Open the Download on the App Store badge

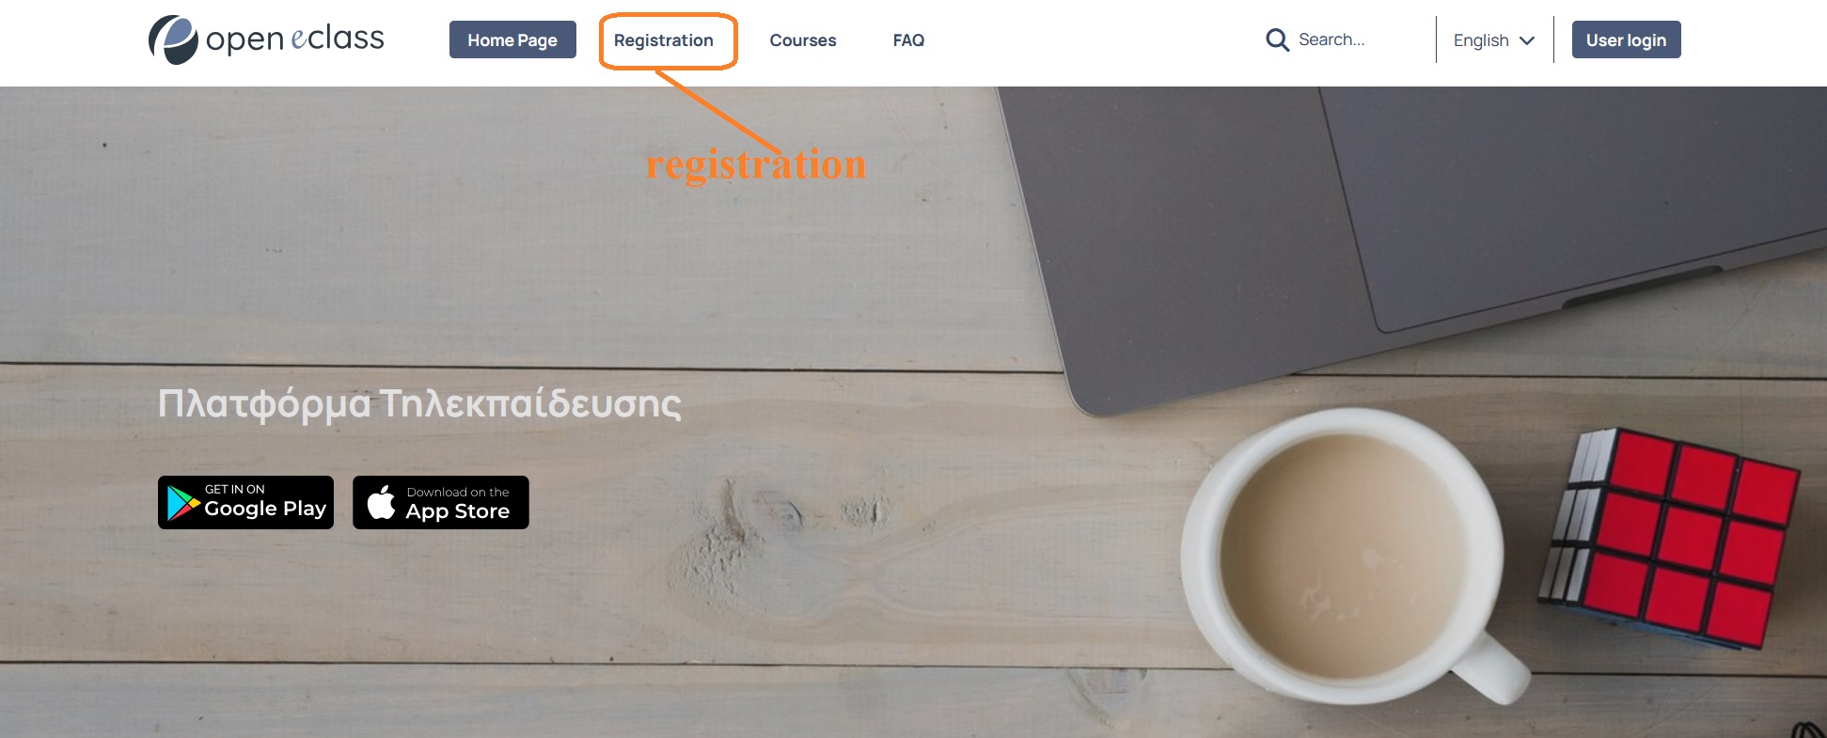click(x=440, y=502)
